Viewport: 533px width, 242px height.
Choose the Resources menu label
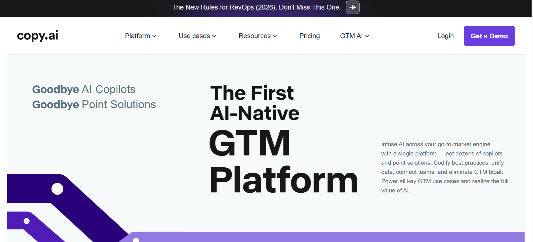coord(254,36)
